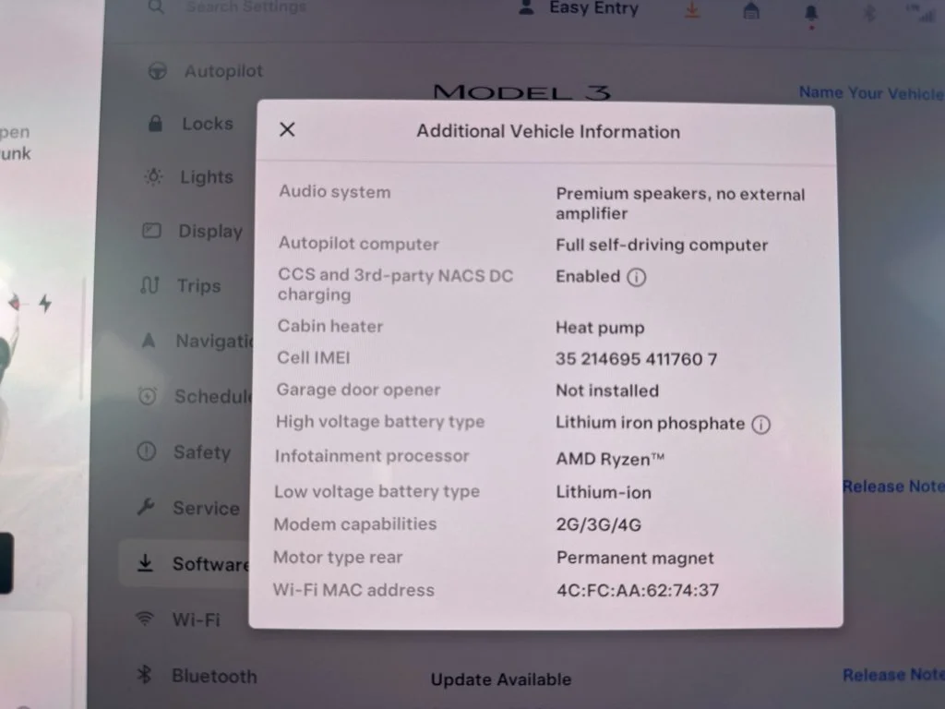Screen dimensions: 945x709
Task: Tap the Bluetooth status icon in top bar
Action: 869,12
